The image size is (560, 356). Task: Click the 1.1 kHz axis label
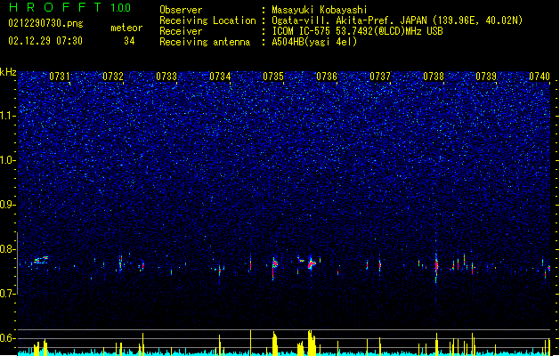pyautogui.click(x=8, y=116)
